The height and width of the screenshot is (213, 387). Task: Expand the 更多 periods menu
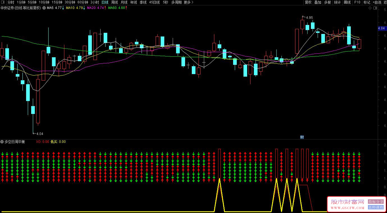[x=188, y=2]
